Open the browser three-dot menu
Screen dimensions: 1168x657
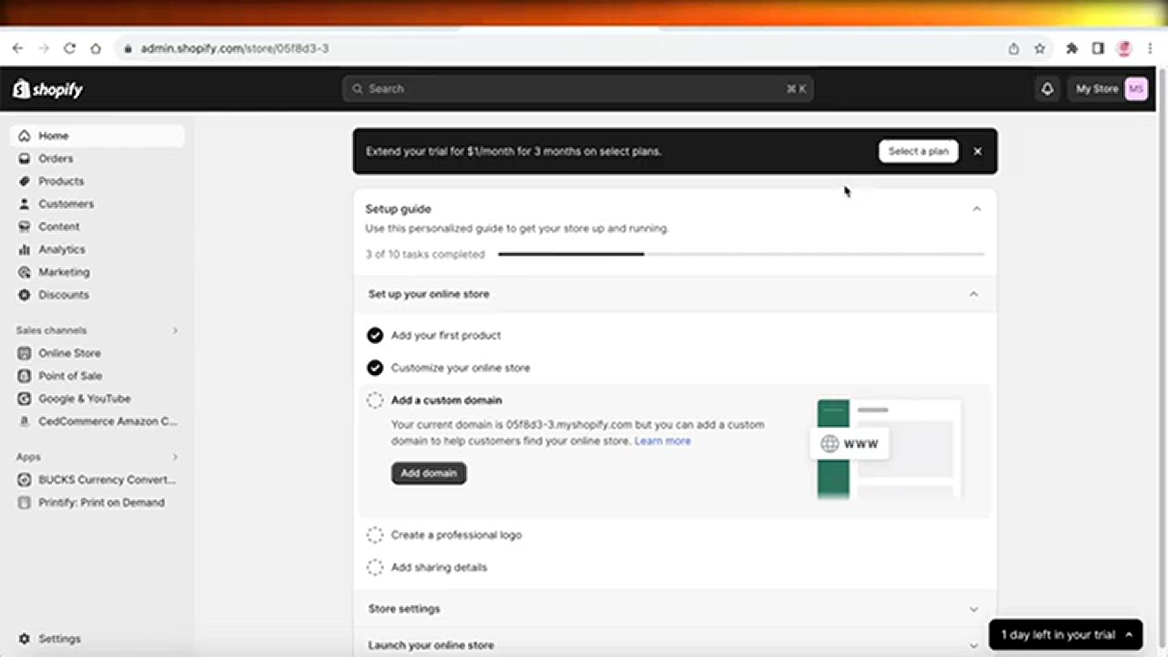(x=1150, y=49)
